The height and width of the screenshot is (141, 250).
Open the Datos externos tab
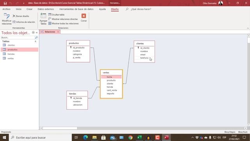[x=46, y=9]
